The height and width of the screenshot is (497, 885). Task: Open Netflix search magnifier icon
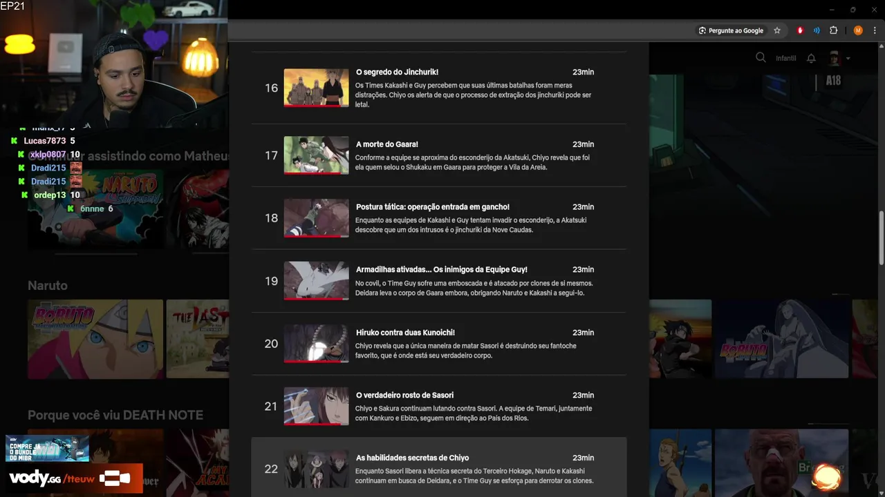tap(761, 58)
